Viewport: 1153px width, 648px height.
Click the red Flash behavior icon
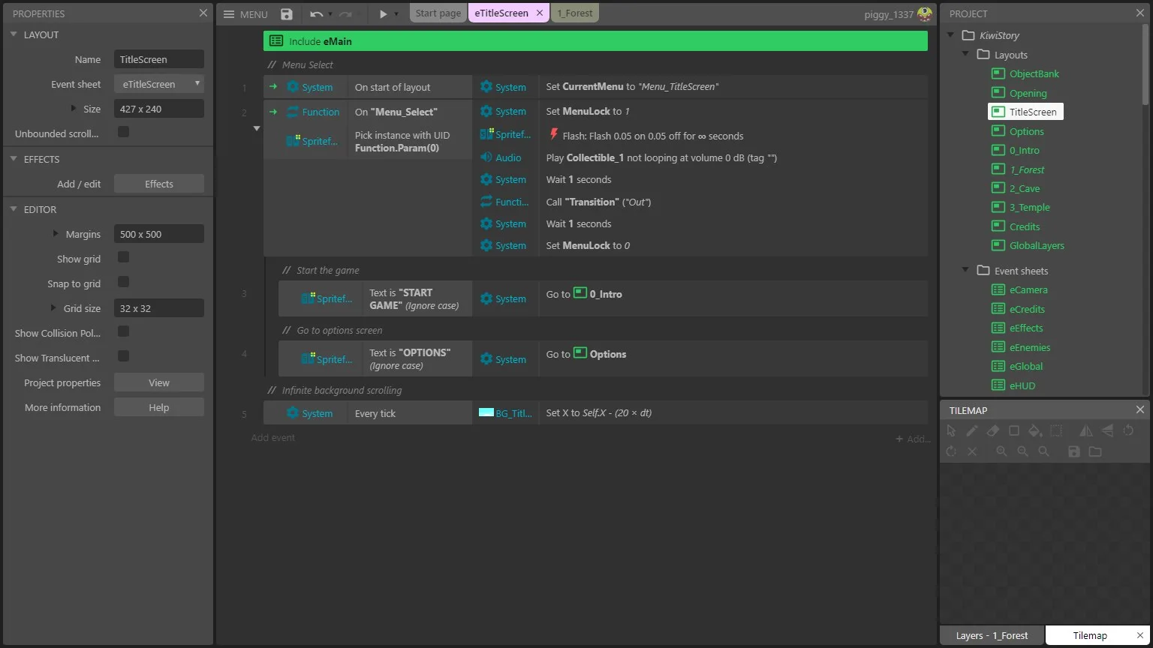pos(554,135)
